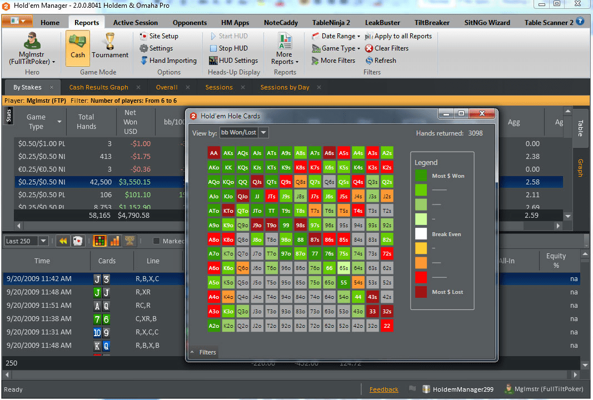Viewport: 593px width, 400px height.
Task: Click the Most $ Won legend swatch
Action: pyautogui.click(x=421, y=176)
